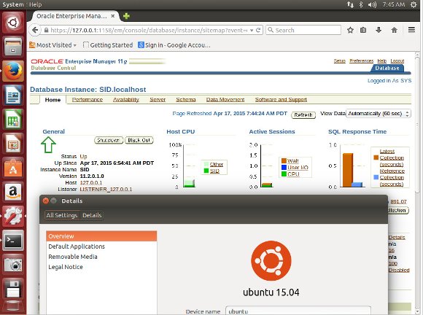Select Removable Media in Details sidebar
Viewport: 423px width, 315px height.
pyautogui.click(x=101, y=257)
